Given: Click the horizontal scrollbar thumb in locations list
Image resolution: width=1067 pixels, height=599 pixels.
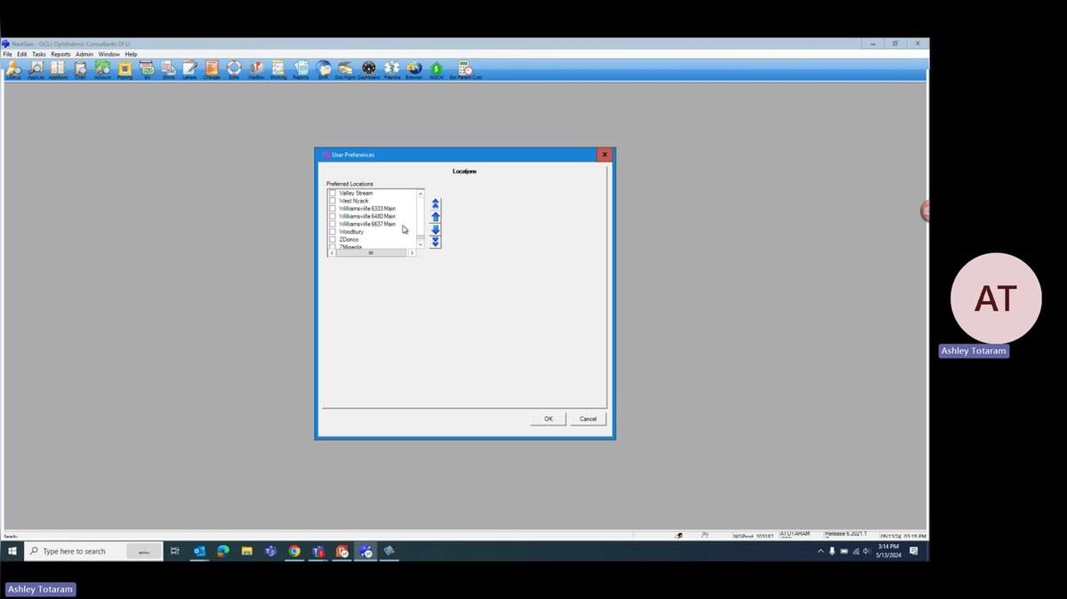Looking at the screenshot, I should [x=371, y=253].
